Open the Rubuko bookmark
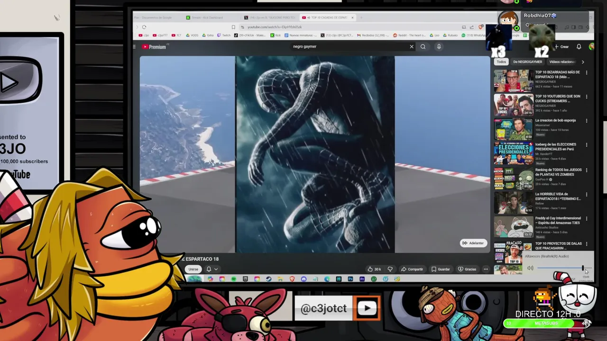 450,36
